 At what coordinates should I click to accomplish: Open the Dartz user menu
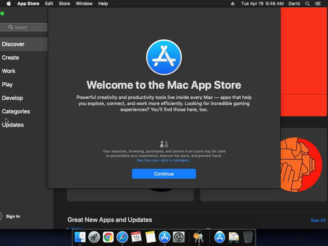point(294,4)
